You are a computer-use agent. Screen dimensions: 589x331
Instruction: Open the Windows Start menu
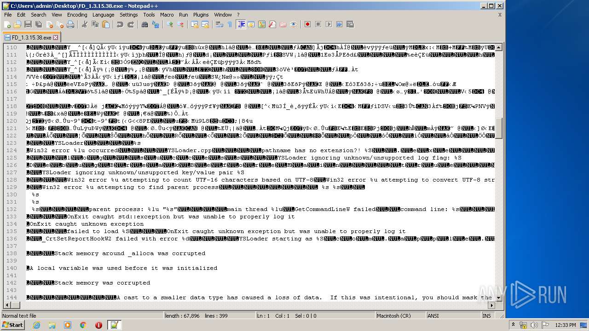pos(12,325)
